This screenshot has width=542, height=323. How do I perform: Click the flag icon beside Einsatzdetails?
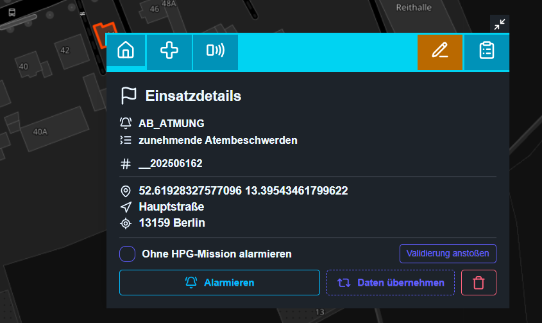128,96
